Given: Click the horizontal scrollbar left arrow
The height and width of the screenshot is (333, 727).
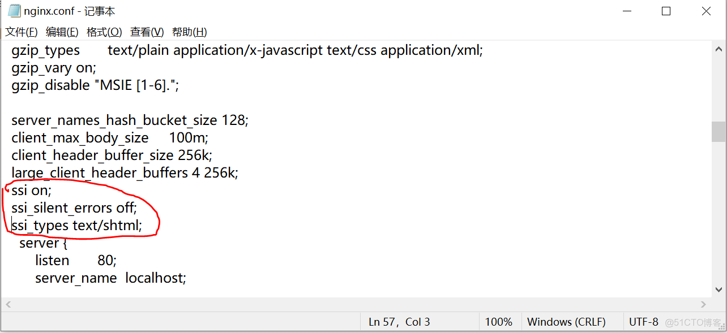Looking at the screenshot, I should click(x=8, y=304).
